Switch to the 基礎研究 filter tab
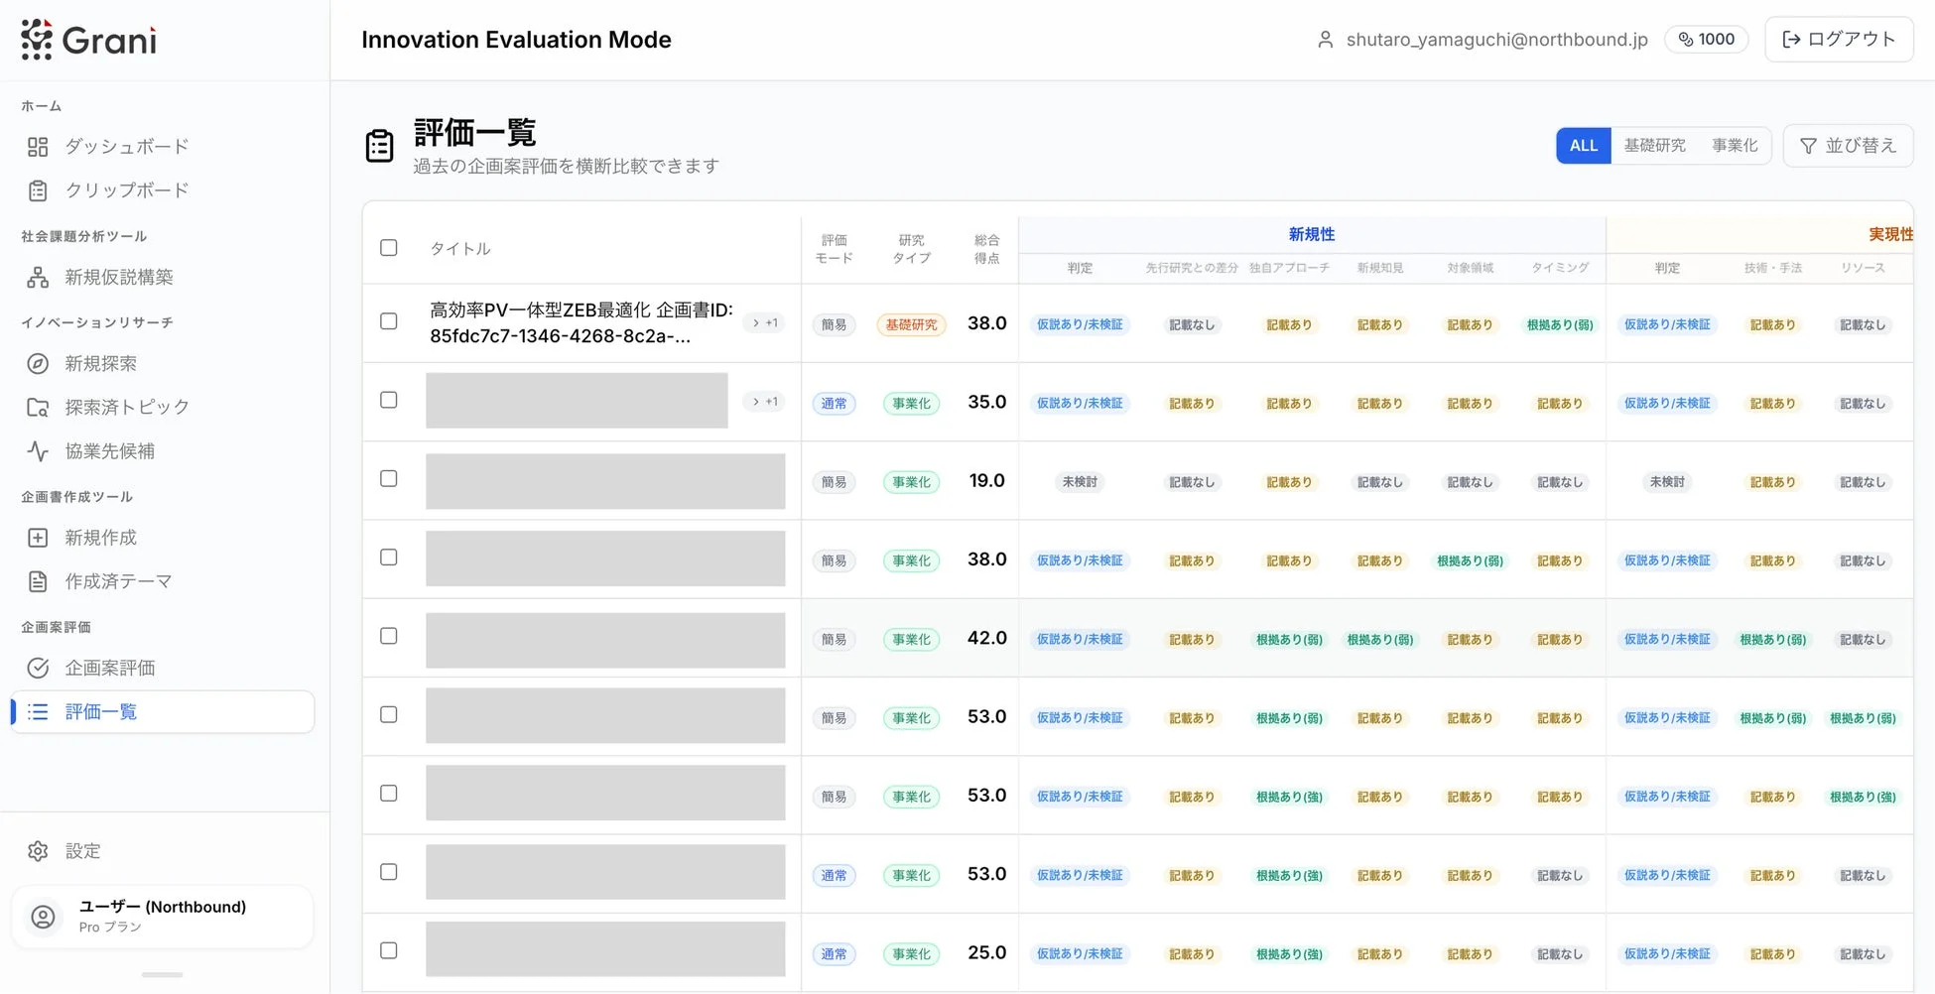Screen dimensions: 1935x994 [x=1654, y=145]
